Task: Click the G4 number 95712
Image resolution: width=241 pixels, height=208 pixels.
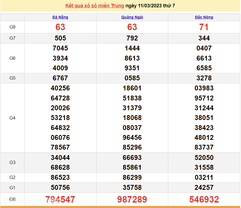Action: (x=204, y=98)
